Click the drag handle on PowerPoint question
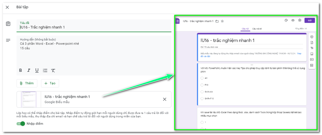322x135 pixels. coord(252,65)
